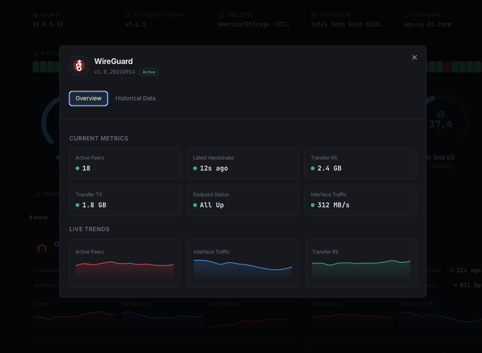Select the Overview tab
Screen dimensions: 482x353
pyautogui.click(x=88, y=98)
